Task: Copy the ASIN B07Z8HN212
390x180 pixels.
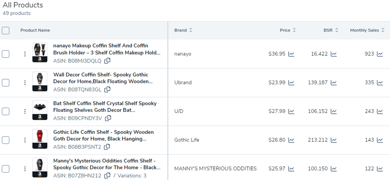Action: coord(107,175)
